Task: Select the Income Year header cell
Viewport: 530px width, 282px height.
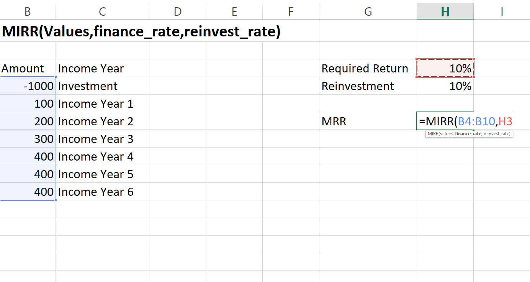Action: [x=91, y=68]
